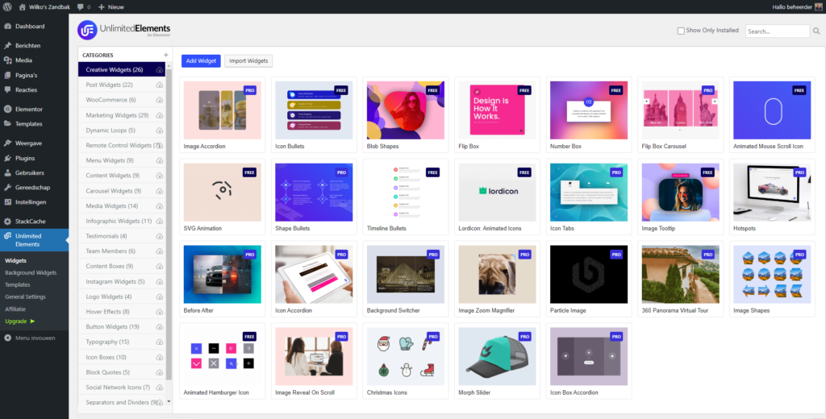Click cloud download icon for Post Widgets
The height and width of the screenshot is (419, 826).
tap(160, 85)
